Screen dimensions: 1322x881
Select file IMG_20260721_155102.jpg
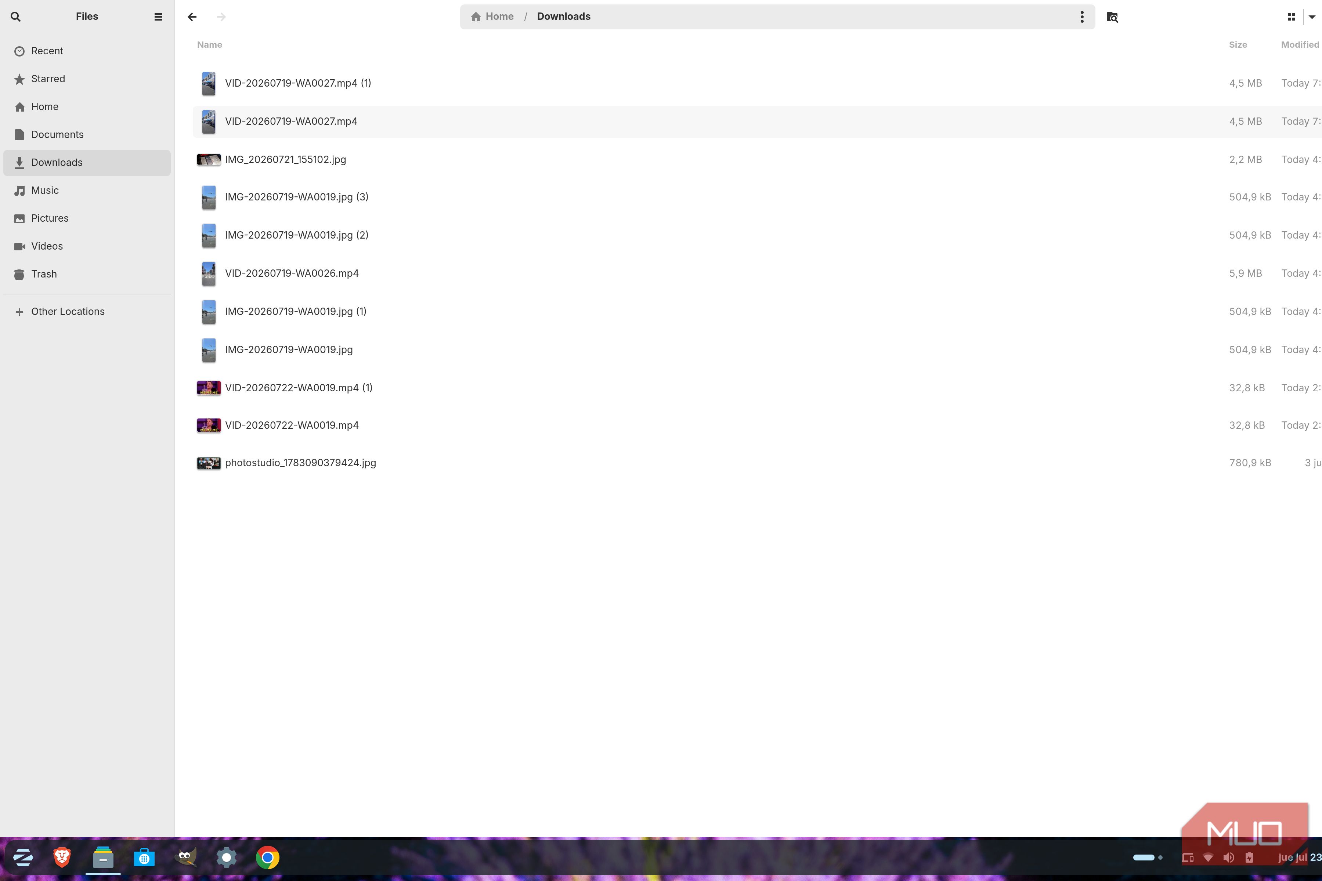coord(756,160)
